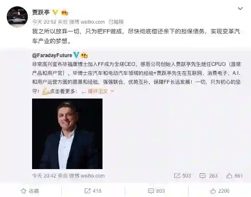This screenshot has height=197, width=251.
Task: Like the original post with 861 likes
Action: 235,176
